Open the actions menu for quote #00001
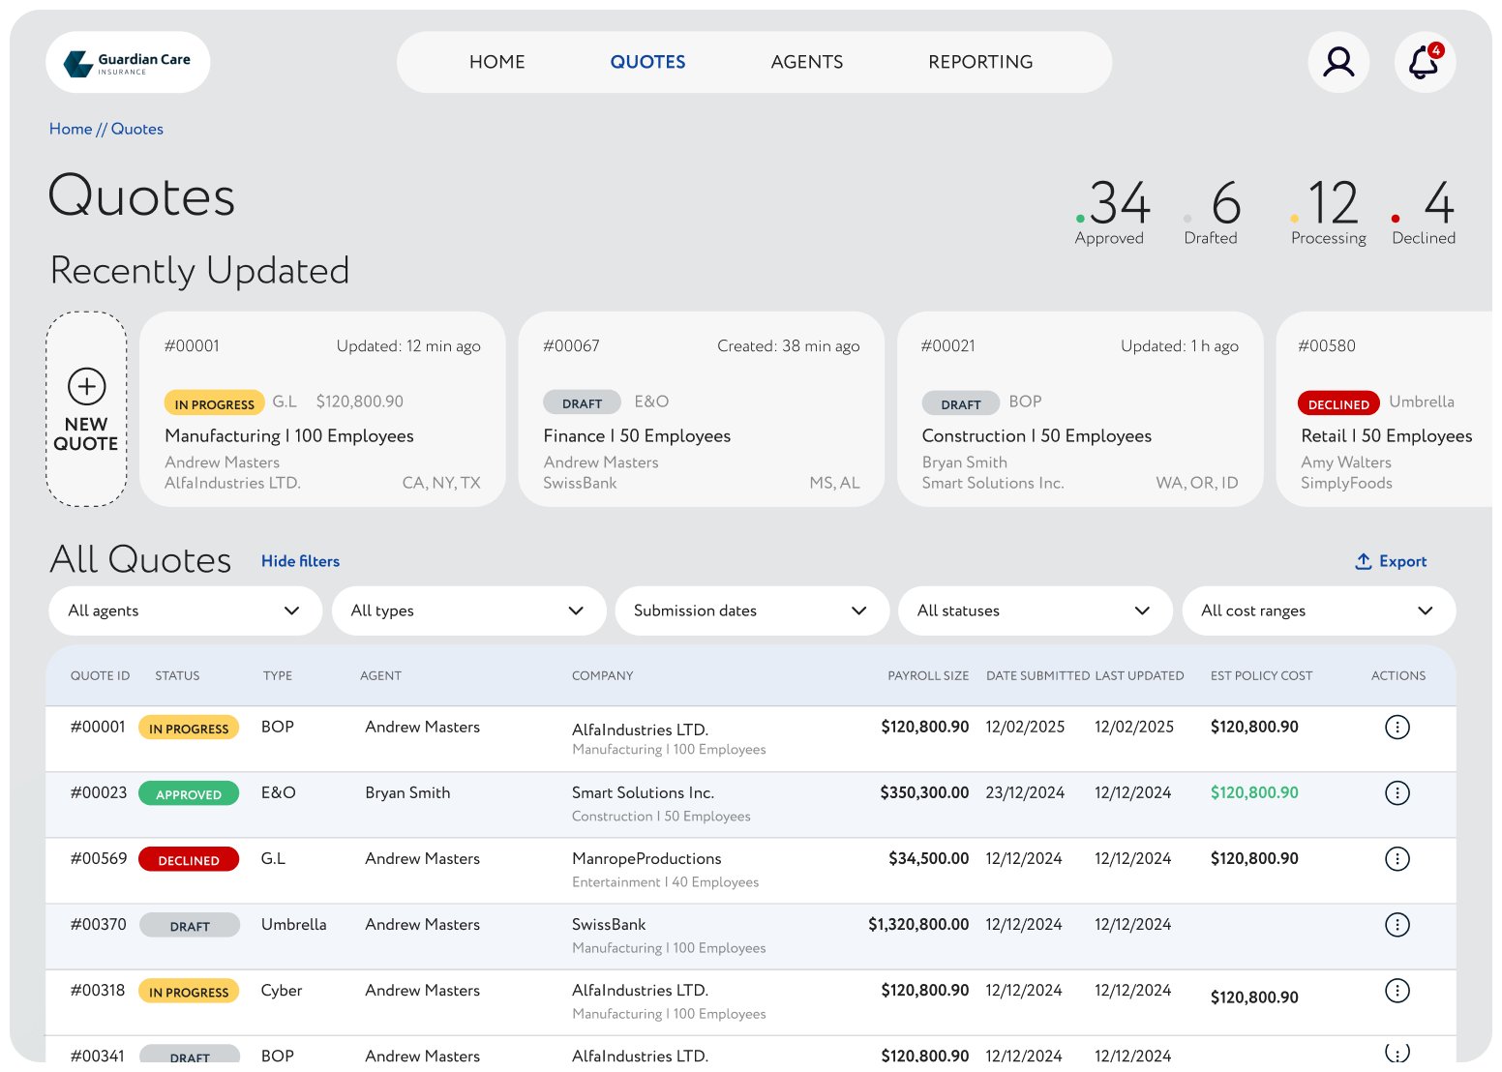This screenshot has height=1072, width=1502. (1397, 727)
